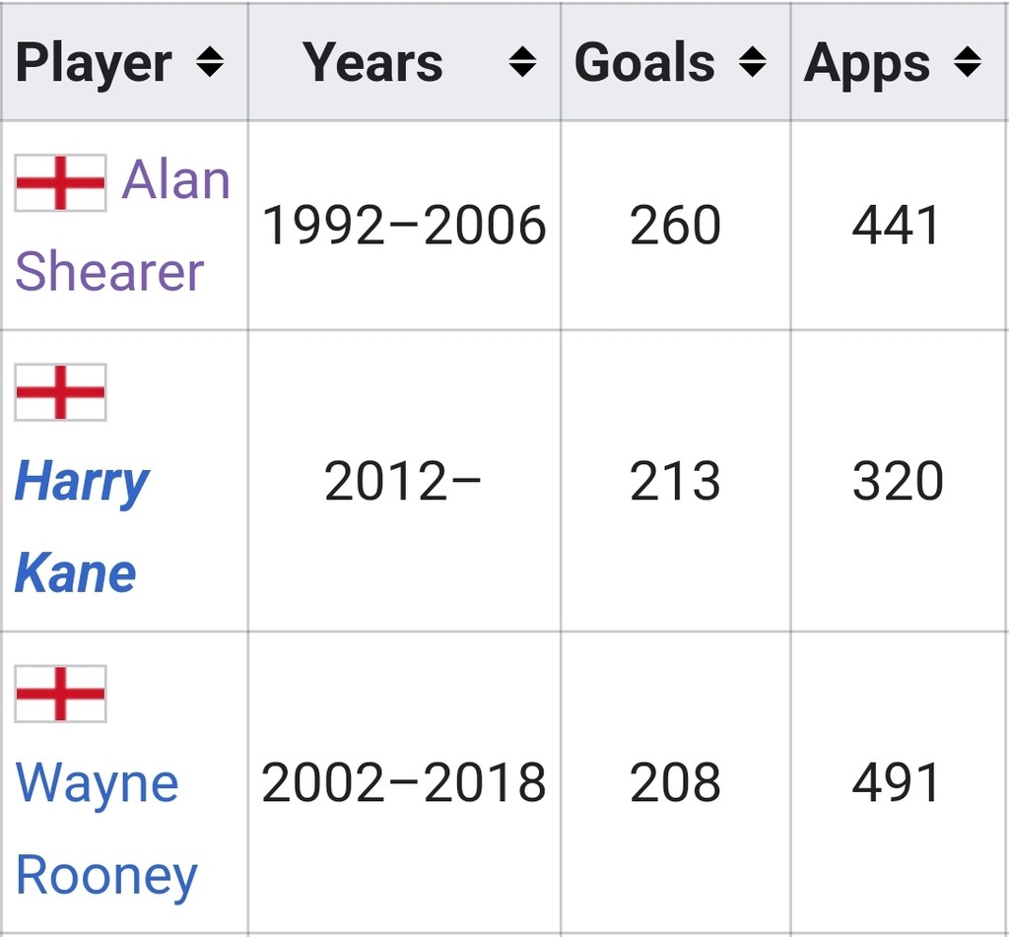Click England flag above Harry Kane

(x=60, y=392)
